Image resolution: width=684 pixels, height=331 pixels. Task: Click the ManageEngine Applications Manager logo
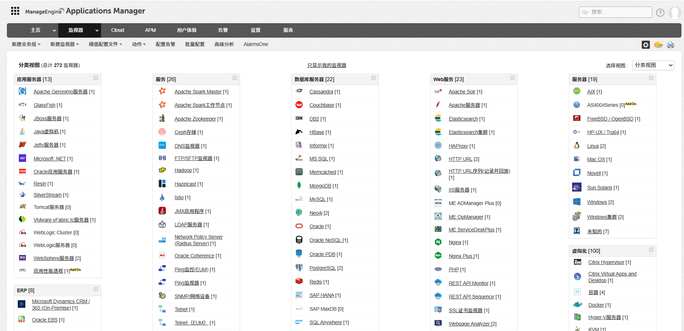(85, 11)
